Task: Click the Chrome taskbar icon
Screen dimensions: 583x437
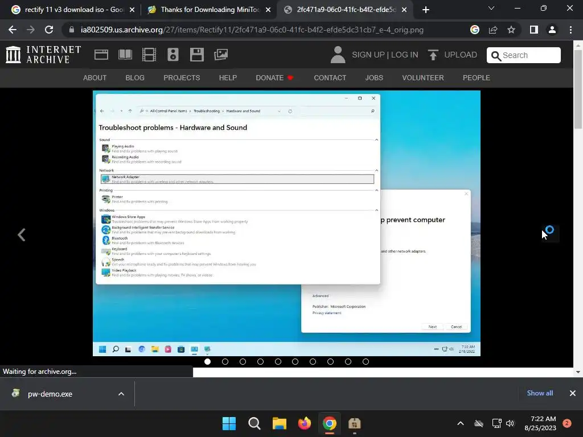Action: click(x=330, y=423)
